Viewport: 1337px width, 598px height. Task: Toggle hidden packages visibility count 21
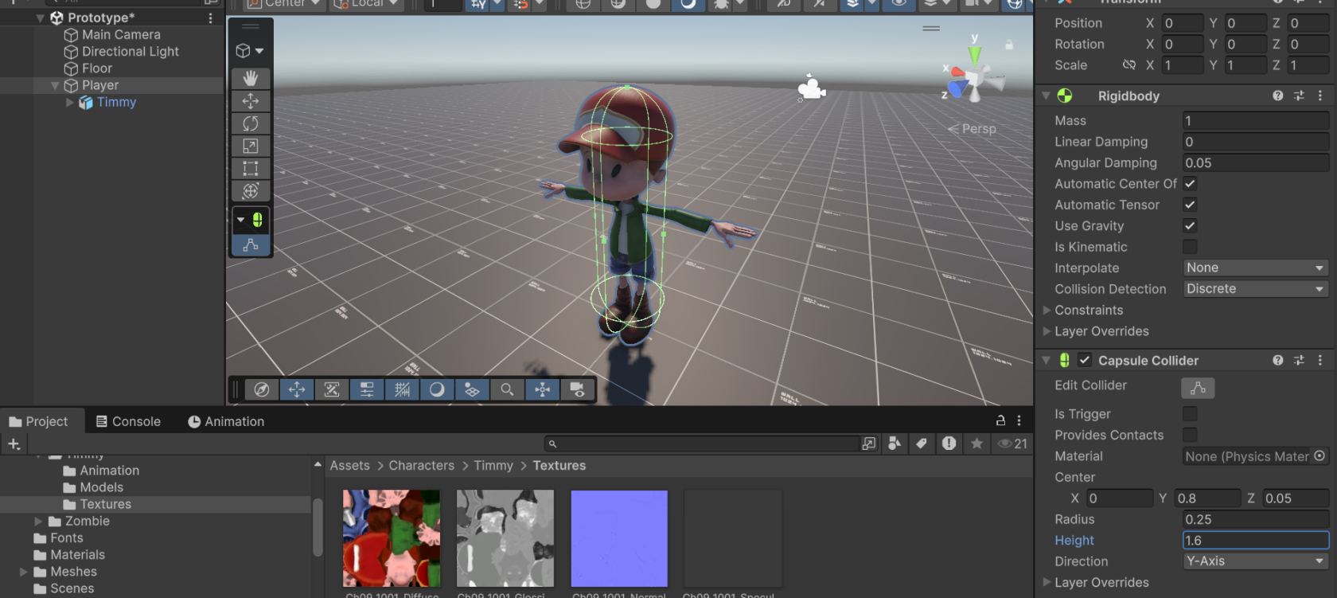(x=1012, y=444)
